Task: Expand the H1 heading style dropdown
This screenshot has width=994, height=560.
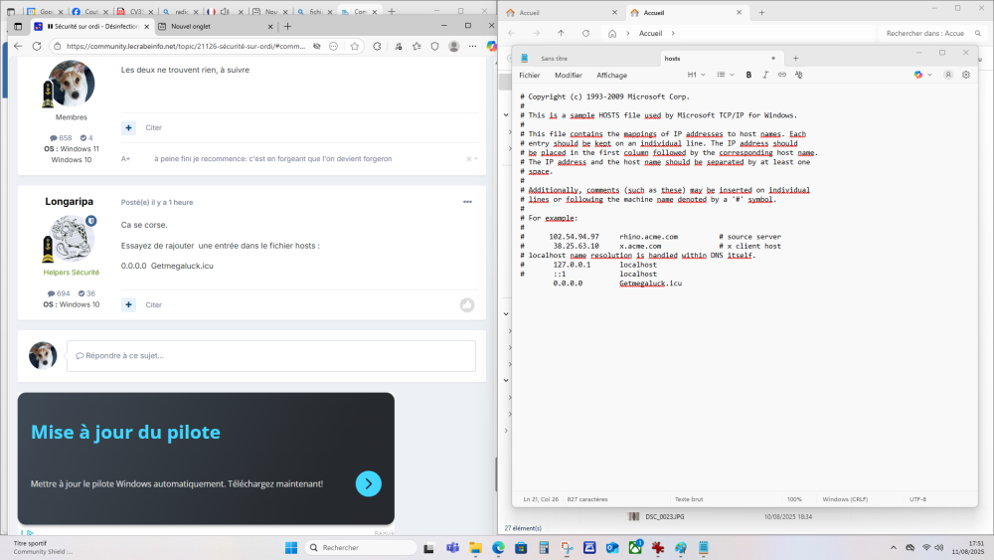Action: point(696,75)
